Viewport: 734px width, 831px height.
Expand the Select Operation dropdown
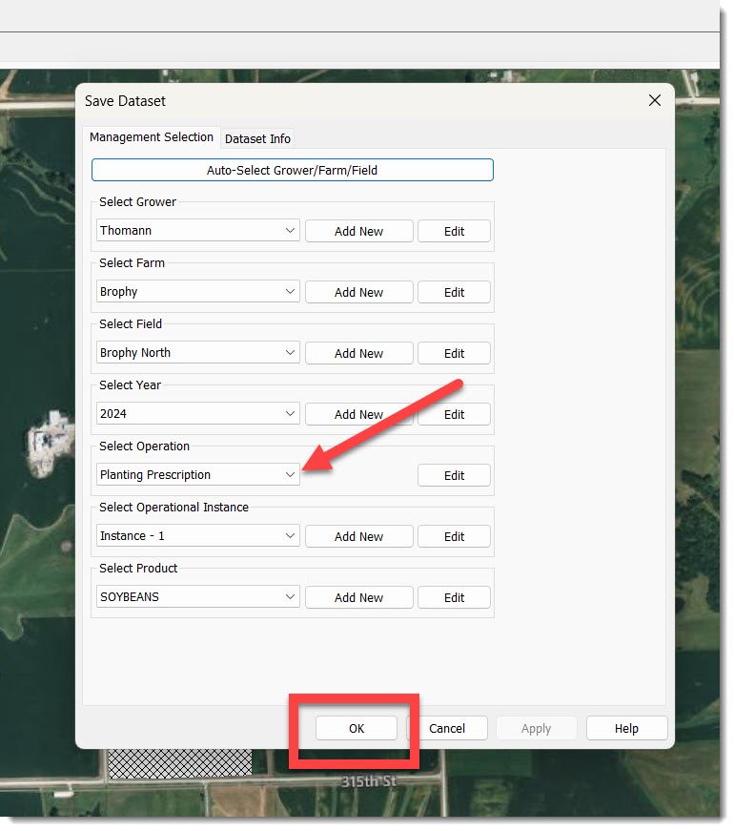(x=290, y=475)
